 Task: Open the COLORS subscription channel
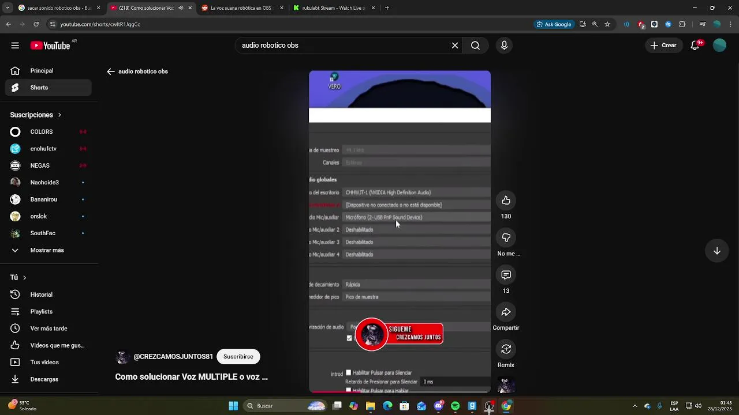(48, 132)
